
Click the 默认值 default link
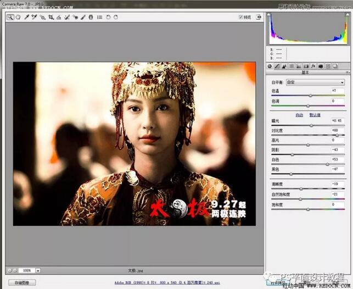tap(315, 115)
